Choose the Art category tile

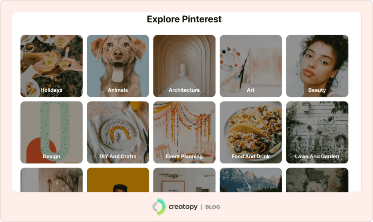pyautogui.click(x=251, y=66)
